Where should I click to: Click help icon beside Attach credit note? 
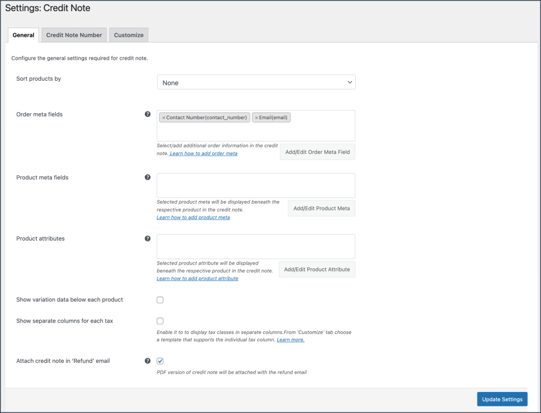click(148, 361)
